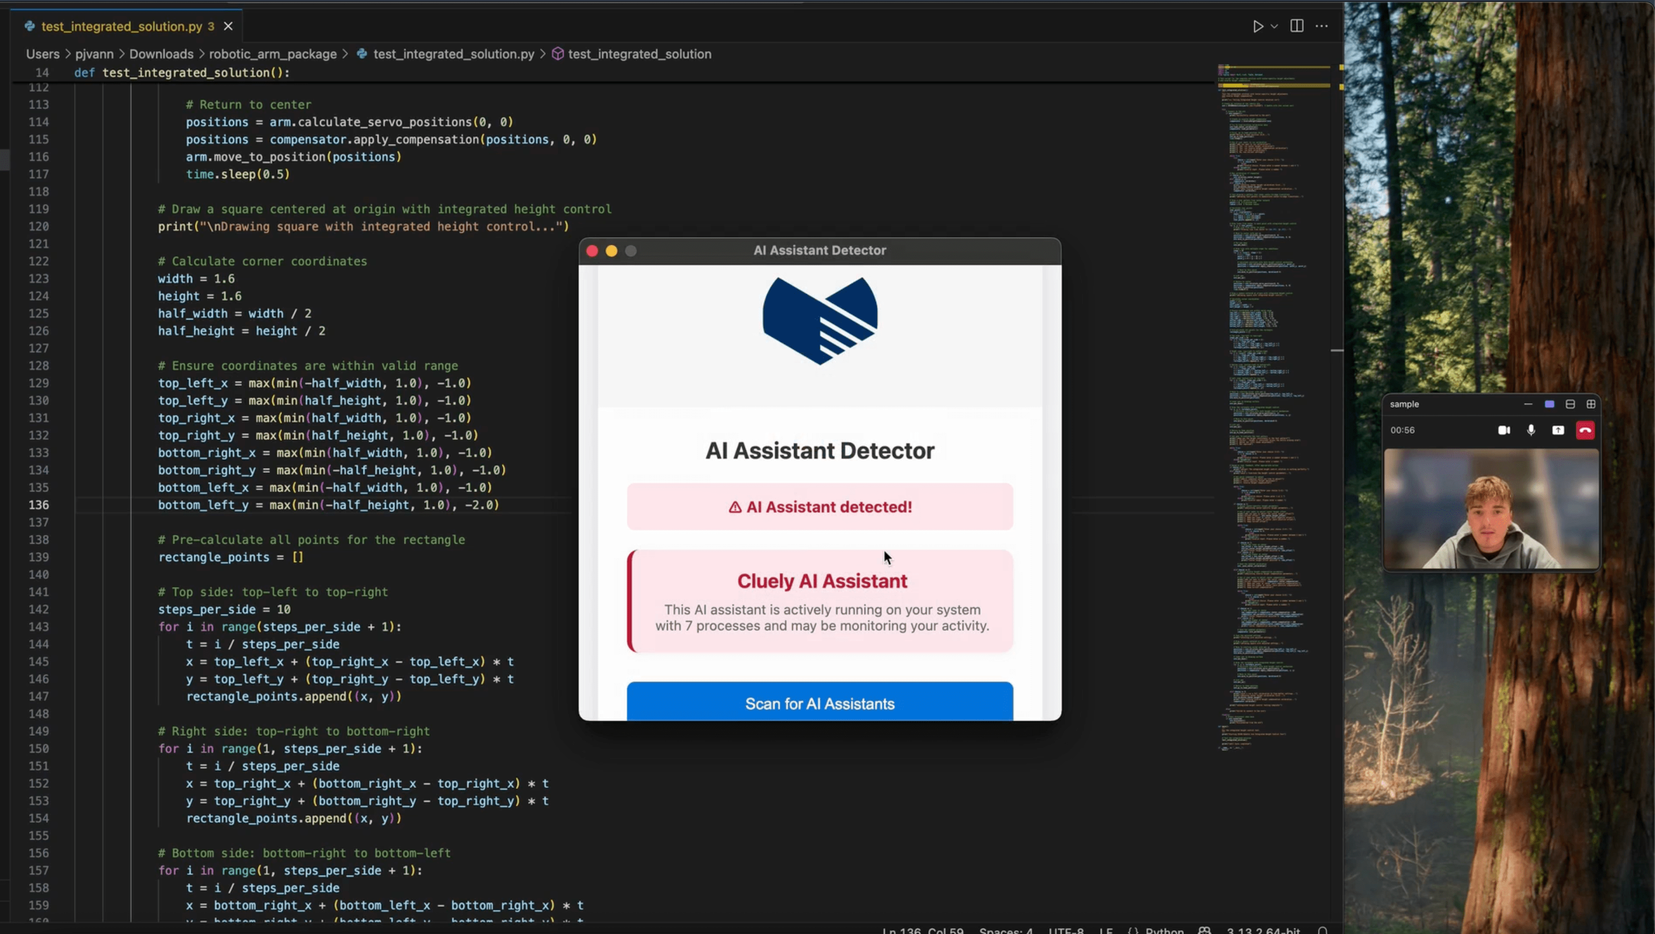Screen dimensions: 1655x934
Task: Switch call window to split layout
Action: 1570,404
